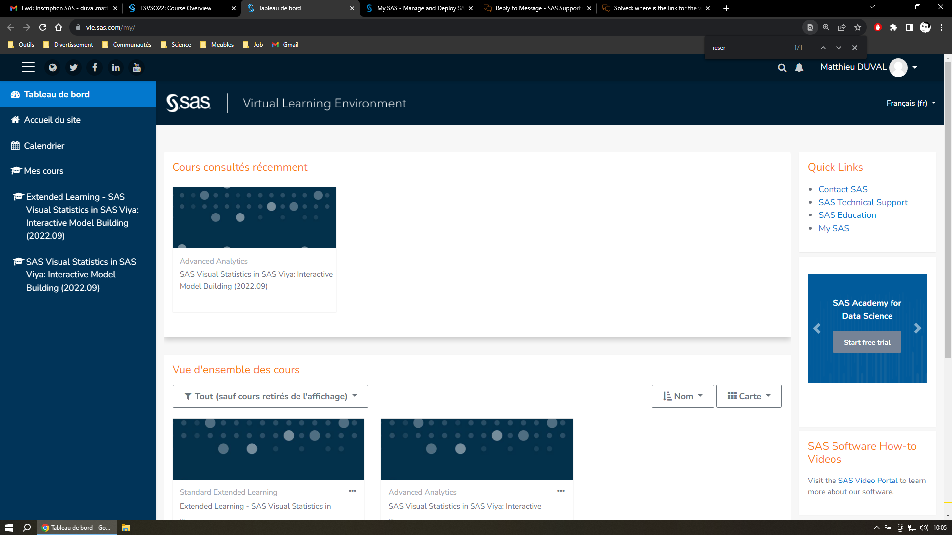The height and width of the screenshot is (535, 952).
Task: Bookmark the page with the star icon
Action: 858,27
